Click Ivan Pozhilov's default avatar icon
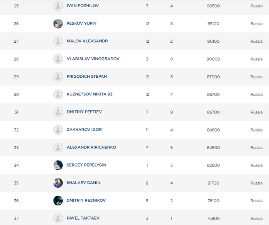 tap(58, 6)
